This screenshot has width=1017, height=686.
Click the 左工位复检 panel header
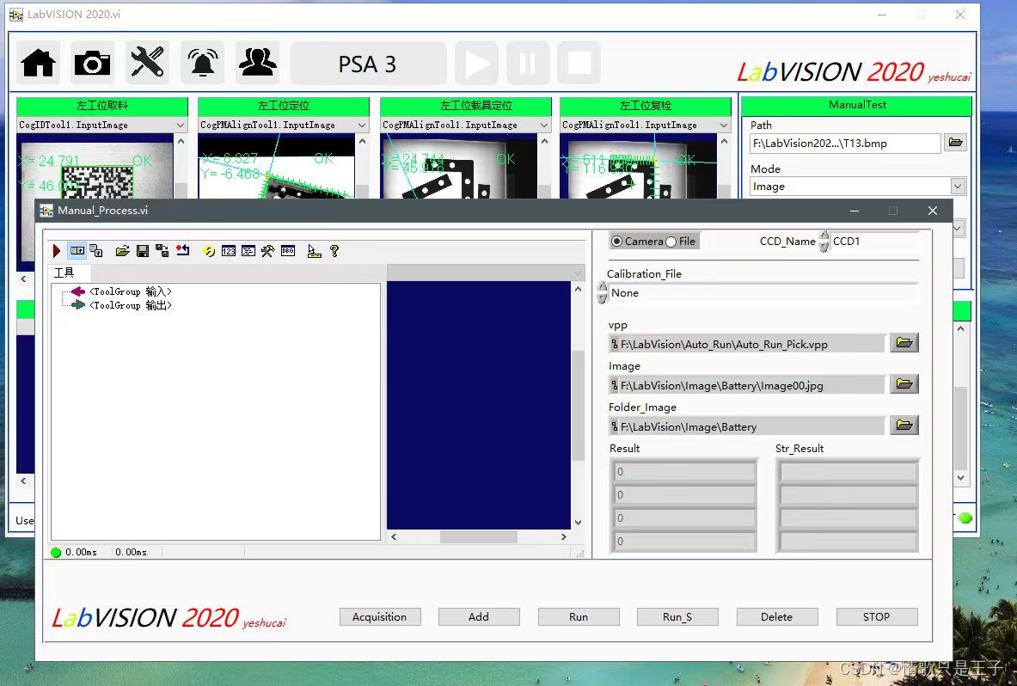(646, 105)
